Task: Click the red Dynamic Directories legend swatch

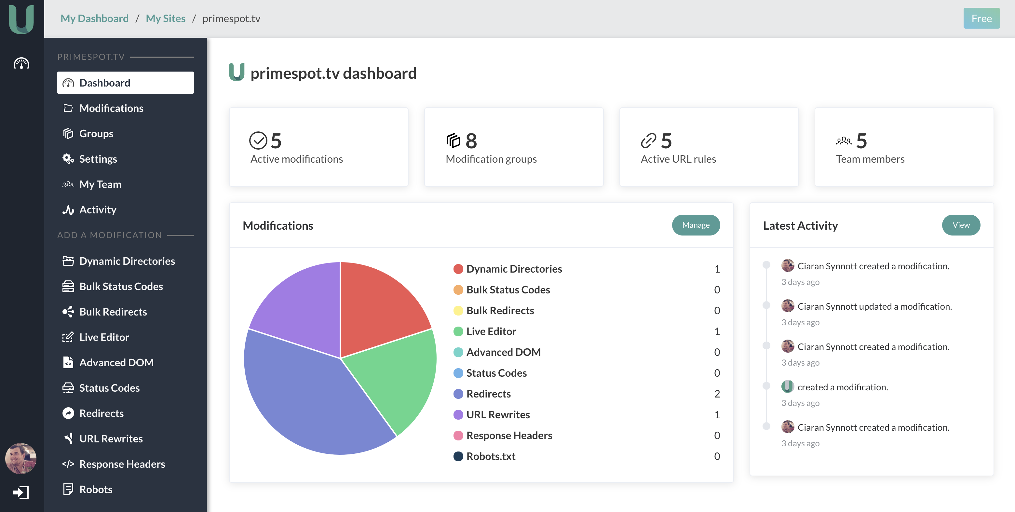Action: (458, 269)
